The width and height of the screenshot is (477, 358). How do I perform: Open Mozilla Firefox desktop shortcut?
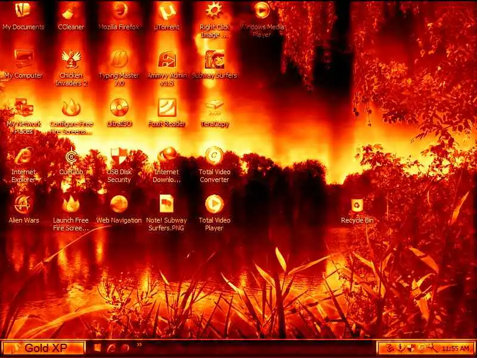click(119, 16)
